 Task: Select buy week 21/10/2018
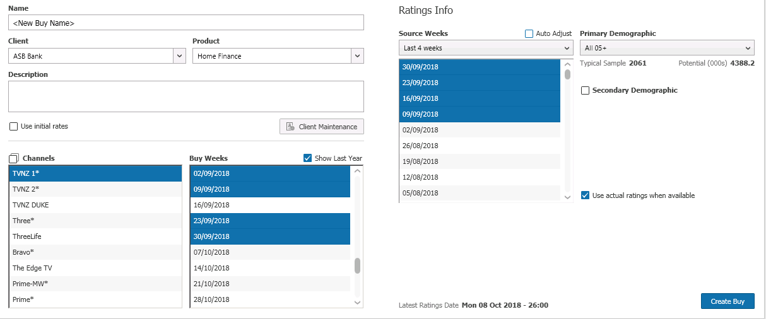[x=270, y=284]
